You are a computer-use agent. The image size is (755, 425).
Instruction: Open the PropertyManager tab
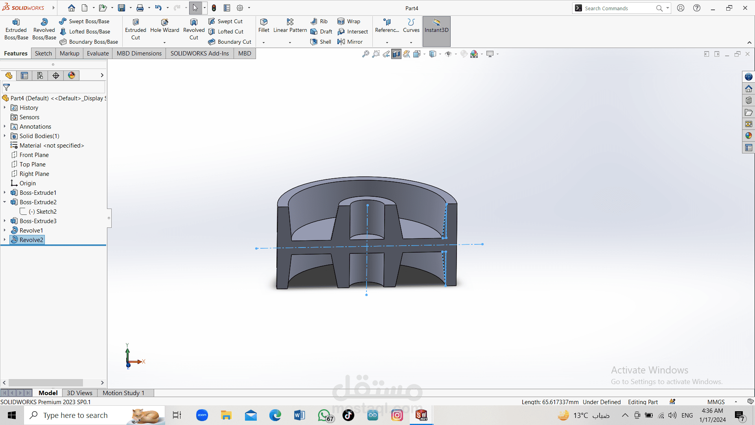pyautogui.click(x=24, y=76)
